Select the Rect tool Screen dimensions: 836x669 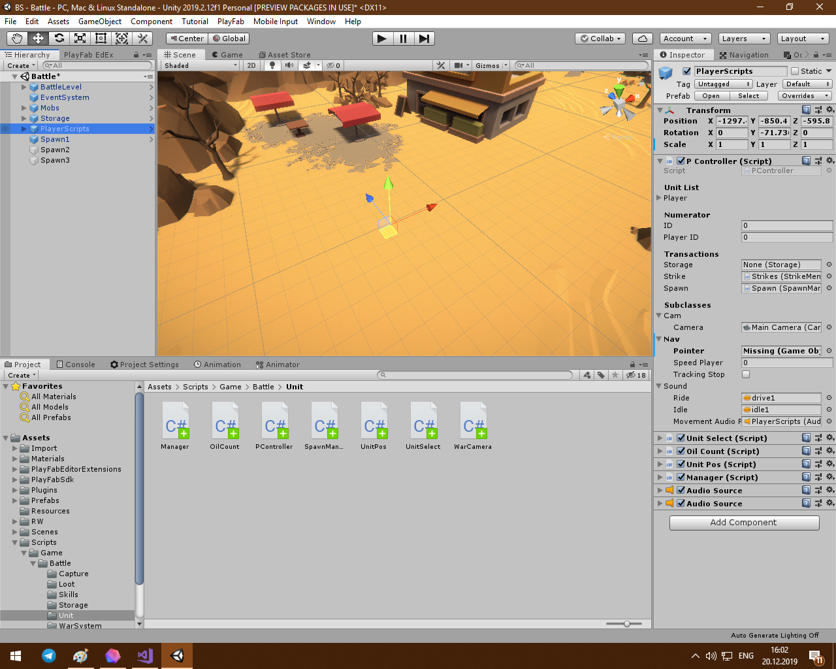[101, 39]
